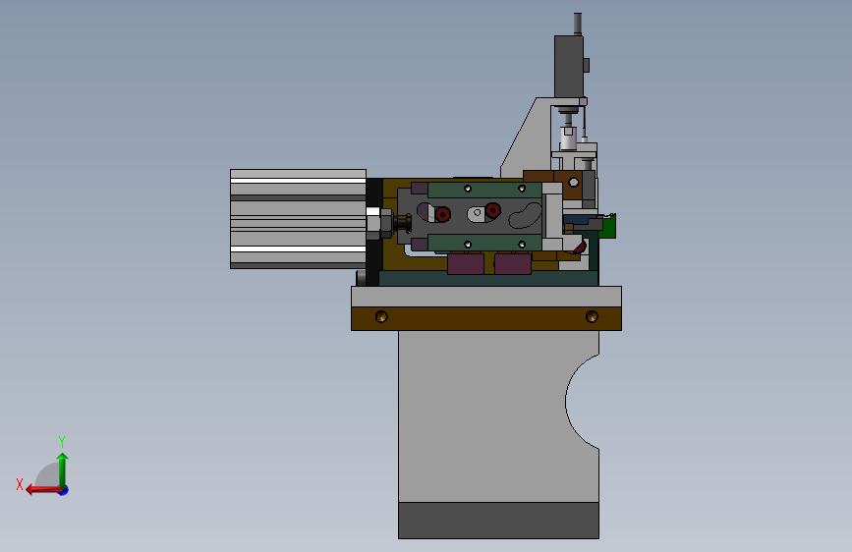The height and width of the screenshot is (552, 852).
Task: Select the lower green guide rail
Action: click(484, 243)
